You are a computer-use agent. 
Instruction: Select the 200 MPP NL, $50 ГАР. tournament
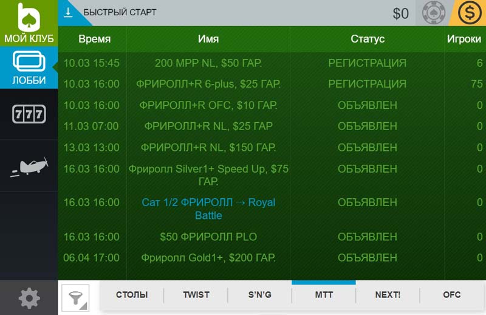208,63
